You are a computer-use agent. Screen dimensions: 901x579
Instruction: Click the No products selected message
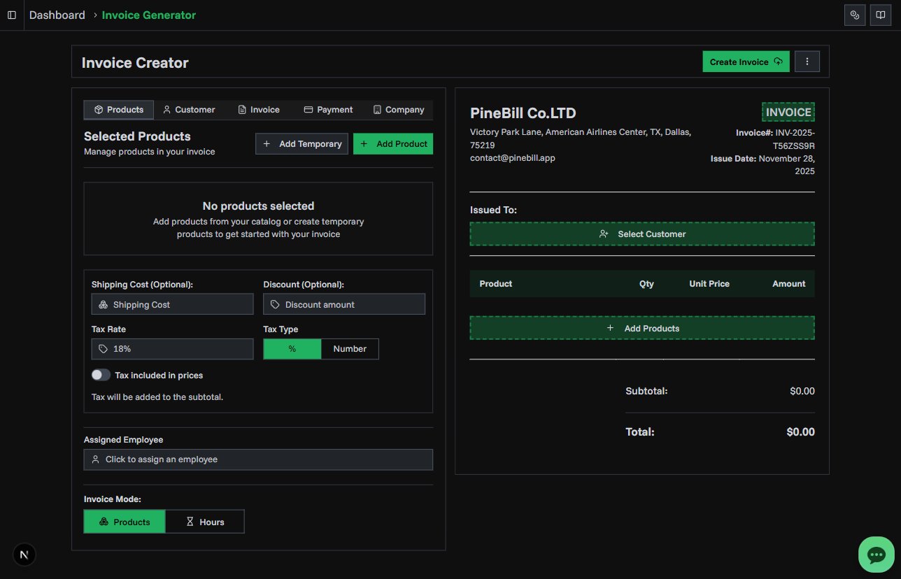(x=258, y=206)
